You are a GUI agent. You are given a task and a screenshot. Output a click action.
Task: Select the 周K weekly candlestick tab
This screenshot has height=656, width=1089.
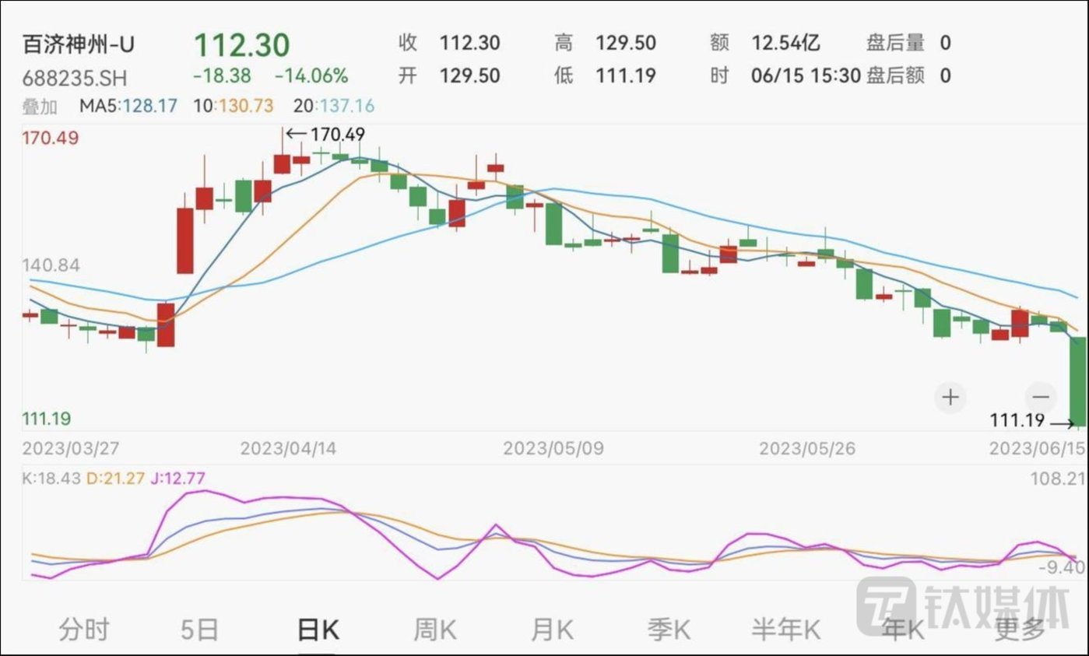pos(434,628)
